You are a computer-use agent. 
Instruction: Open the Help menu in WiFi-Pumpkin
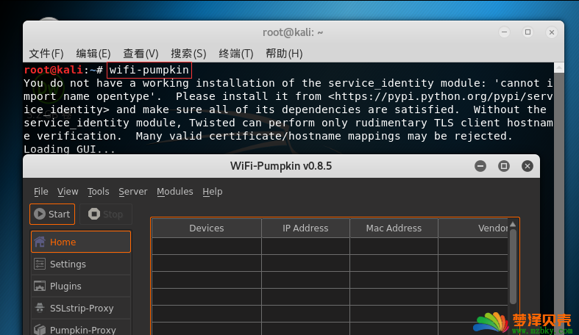click(x=213, y=192)
